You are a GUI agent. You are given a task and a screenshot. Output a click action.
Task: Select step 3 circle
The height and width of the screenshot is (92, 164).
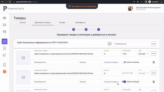[x=98, y=30]
